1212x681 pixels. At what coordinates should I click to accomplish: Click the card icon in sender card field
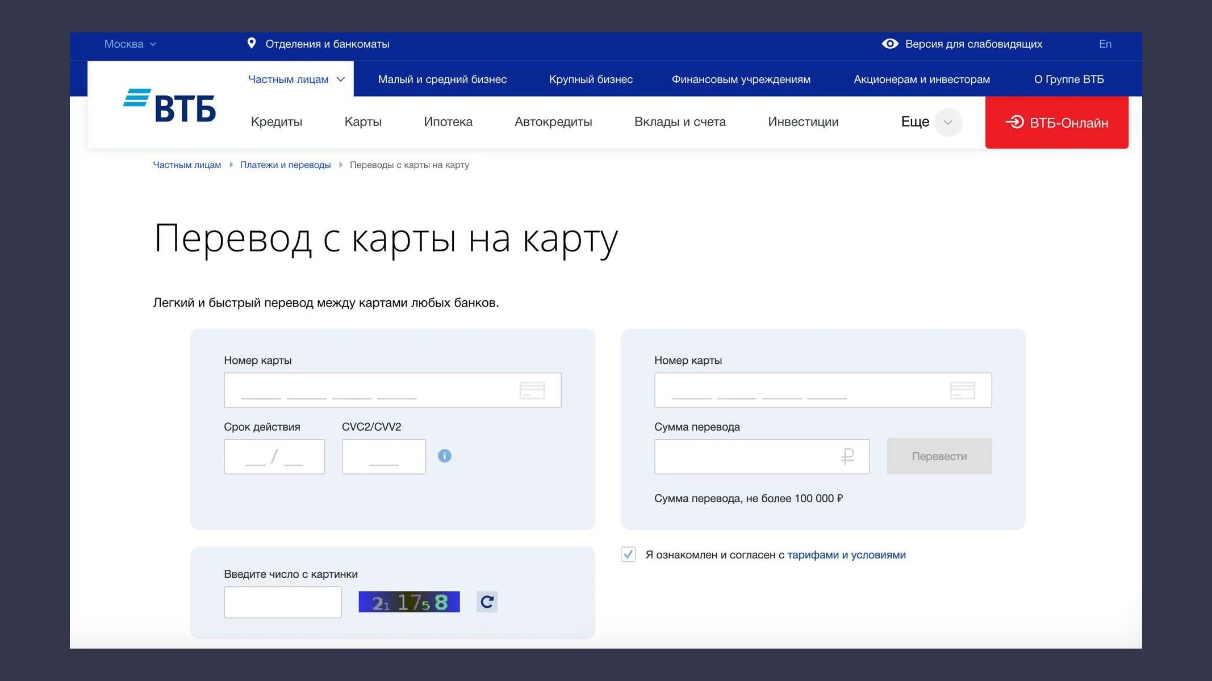click(x=532, y=390)
